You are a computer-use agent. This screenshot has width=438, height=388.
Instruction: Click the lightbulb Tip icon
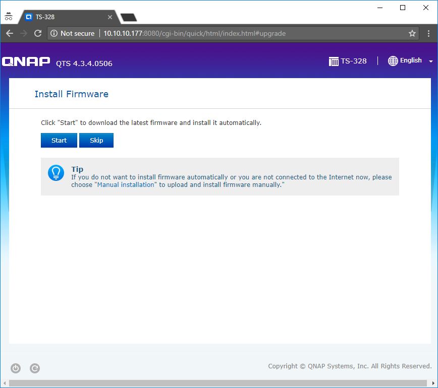(x=56, y=173)
